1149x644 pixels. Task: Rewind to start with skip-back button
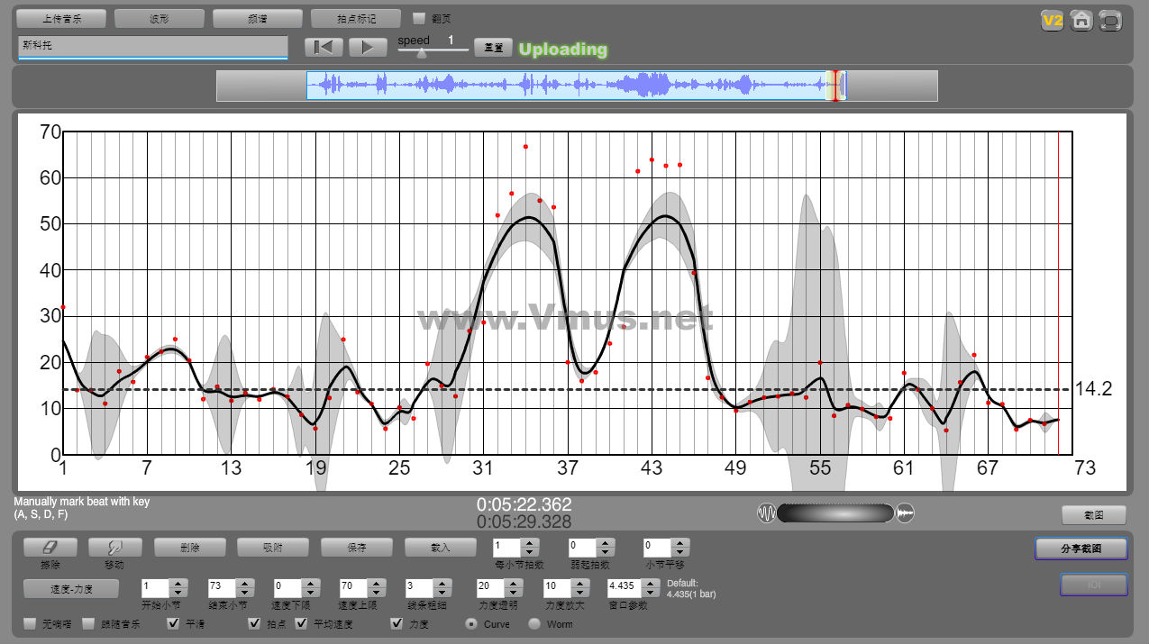[324, 48]
